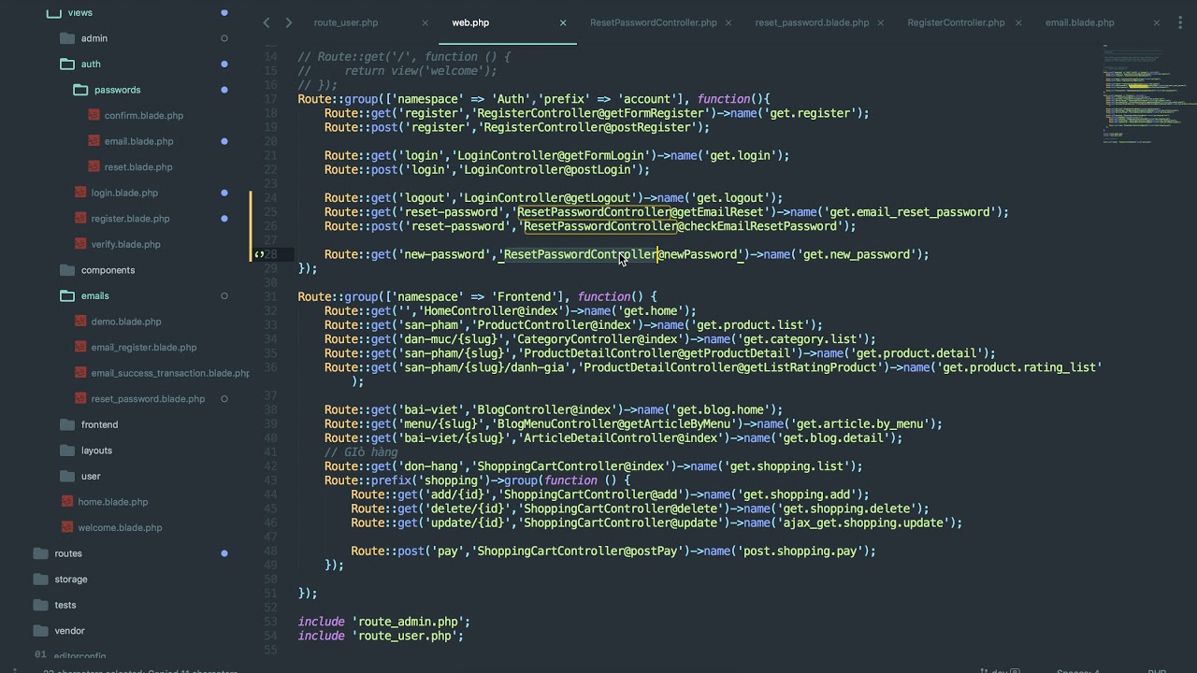Expand the tests folder
The width and height of the screenshot is (1197, 673).
(x=40, y=605)
